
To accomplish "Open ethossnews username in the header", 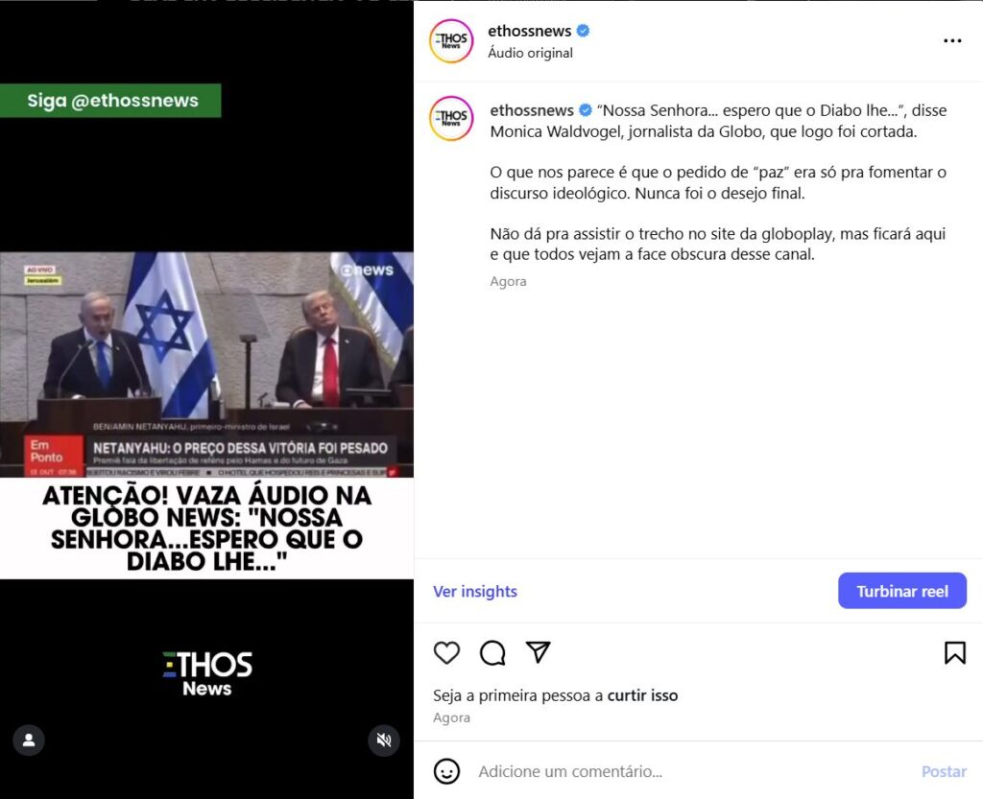I will click(x=530, y=31).
